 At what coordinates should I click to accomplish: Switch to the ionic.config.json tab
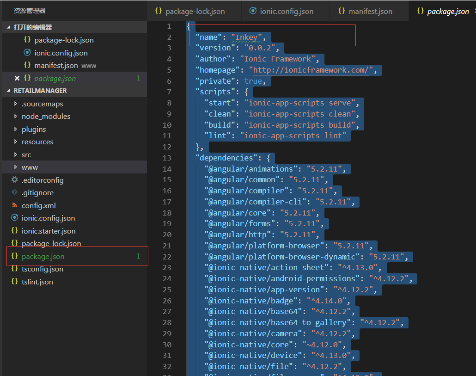coord(286,11)
